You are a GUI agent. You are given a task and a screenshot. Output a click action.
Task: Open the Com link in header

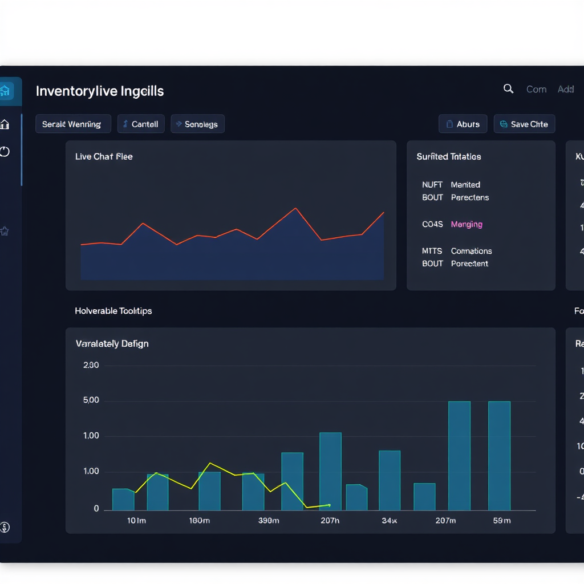(536, 90)
